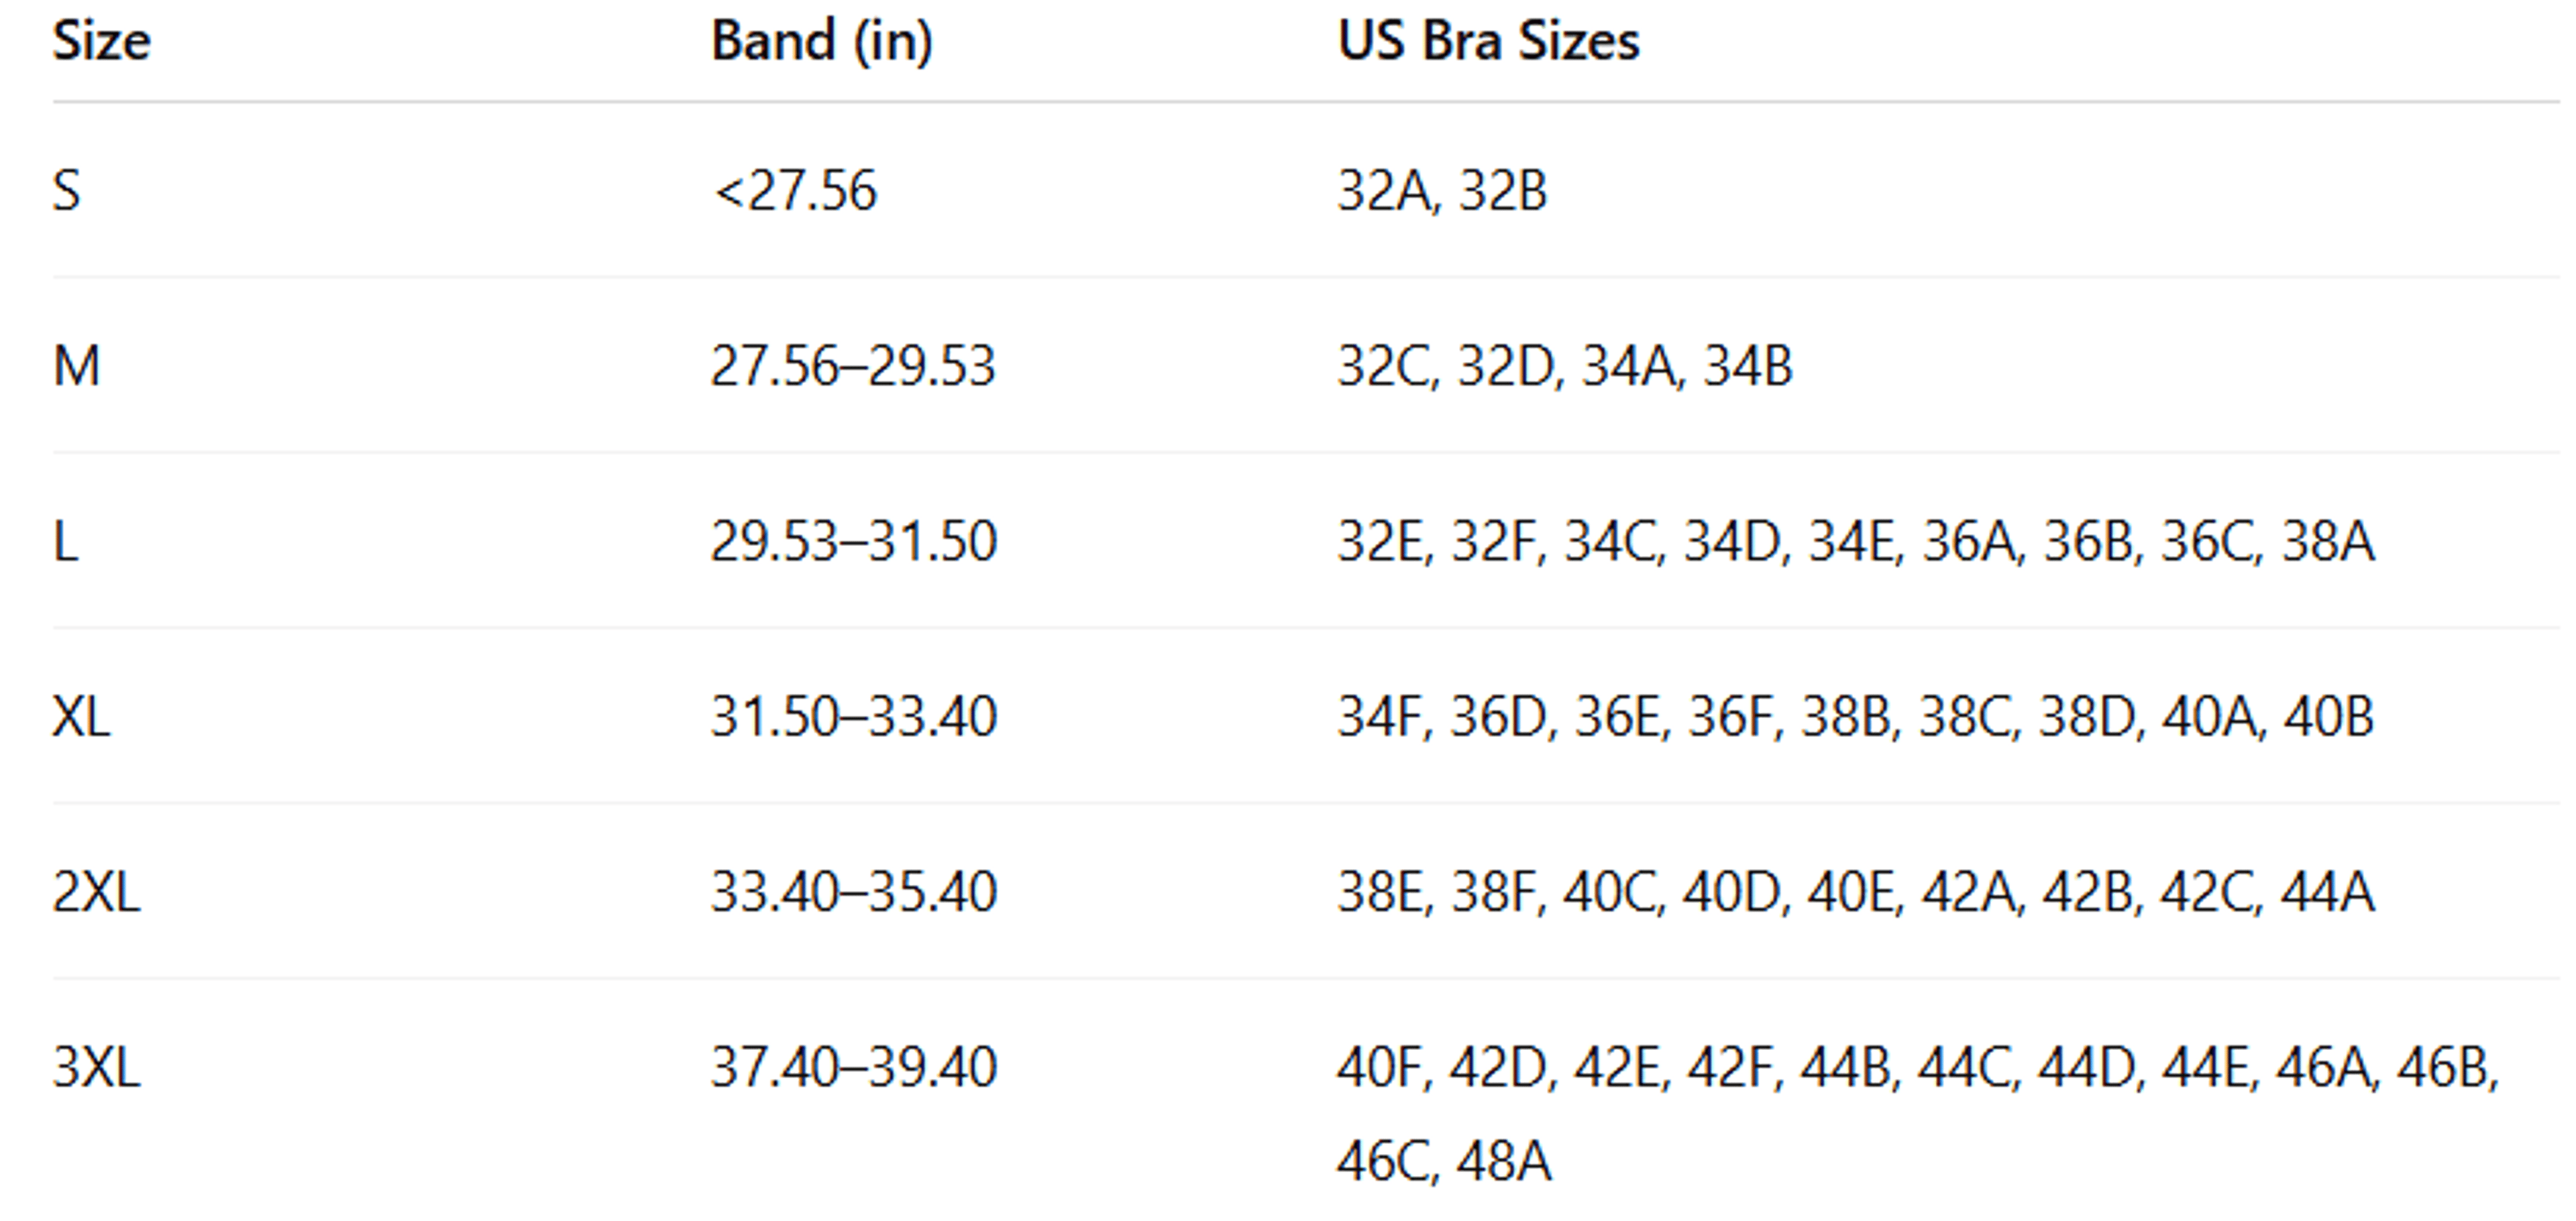Viewport: 2576px width, 1221px height.
Task: Select the M size cell
Action: coord(76,365)
